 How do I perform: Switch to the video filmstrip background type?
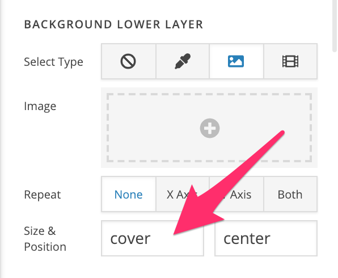[x=290, y=61]
